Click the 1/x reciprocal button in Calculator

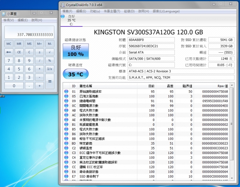pos(50,69)
